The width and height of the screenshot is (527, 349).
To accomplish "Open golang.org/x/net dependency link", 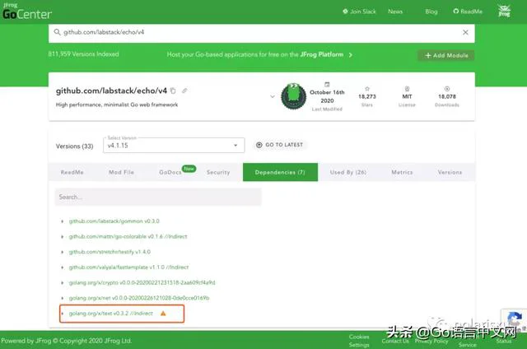I will pos(139,298).
